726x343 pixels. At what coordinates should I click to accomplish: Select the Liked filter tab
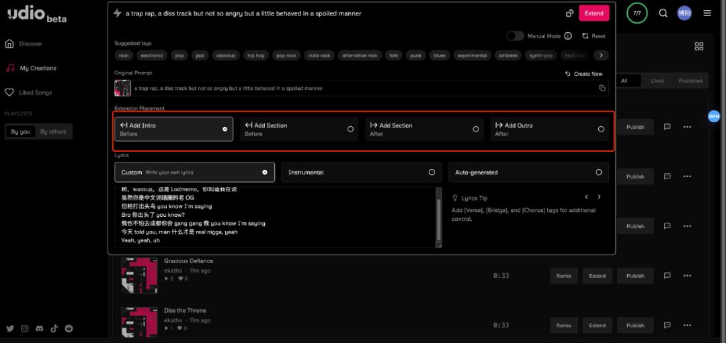657,81
